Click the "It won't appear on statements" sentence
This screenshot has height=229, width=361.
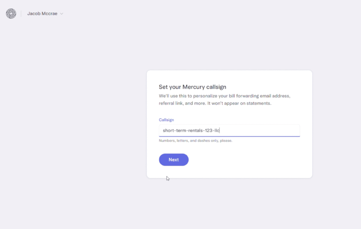click(x=240, y=103)
